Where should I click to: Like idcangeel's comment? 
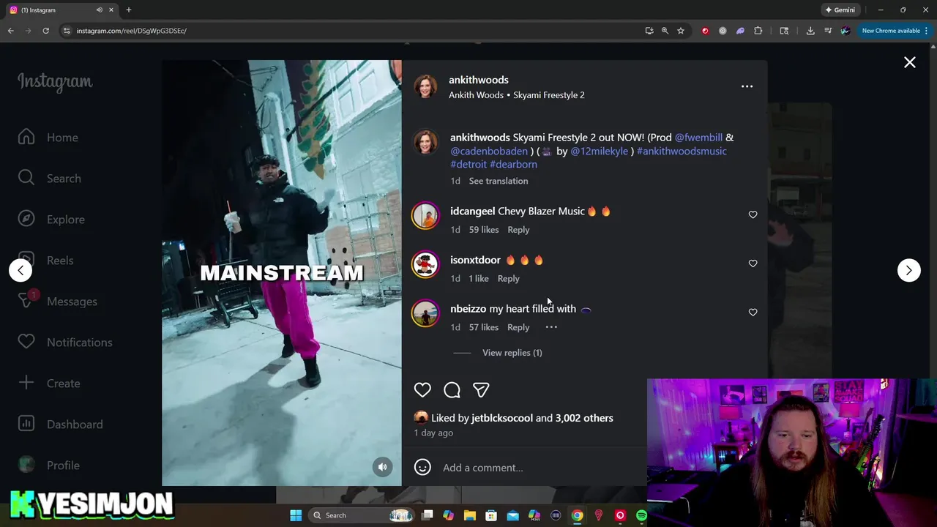pos(753,214)
